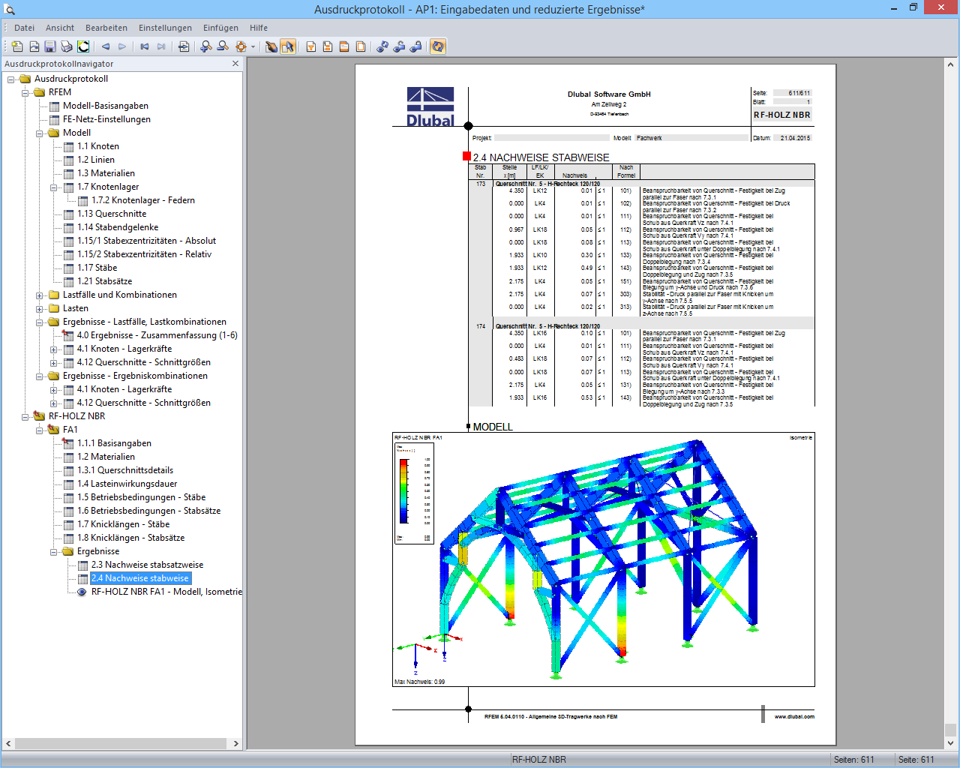Click the second blue link icon

tap(399, 46)
